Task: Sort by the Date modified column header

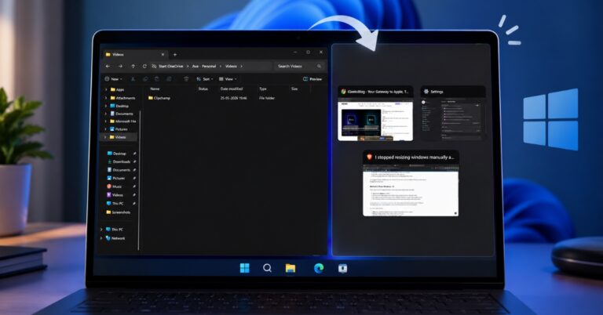Action: tap(232, 89)
